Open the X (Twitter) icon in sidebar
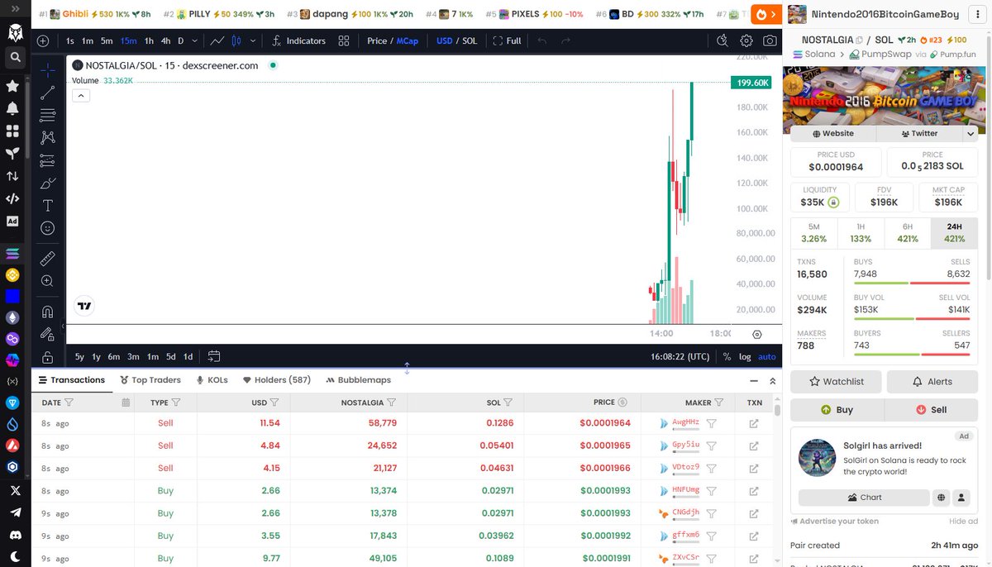Image resolution: width=992 pixels, height=567 pixels. (x=14, y=490)
